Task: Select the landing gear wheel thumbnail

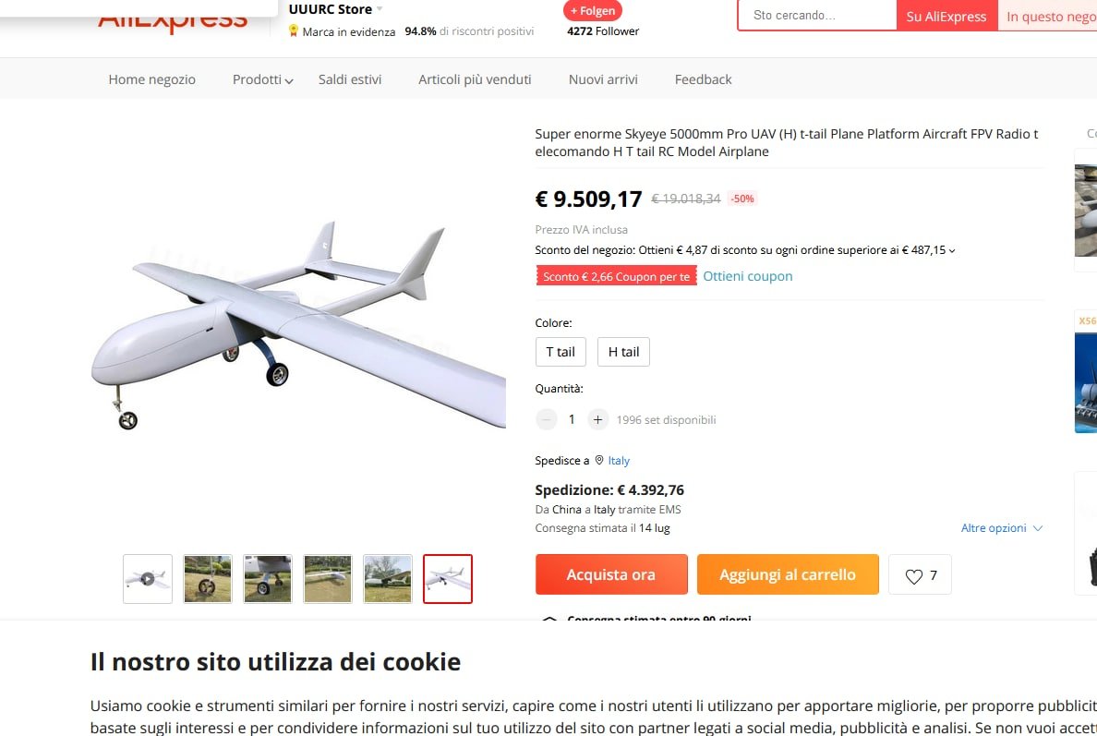Action: click(x=208, y=579)
